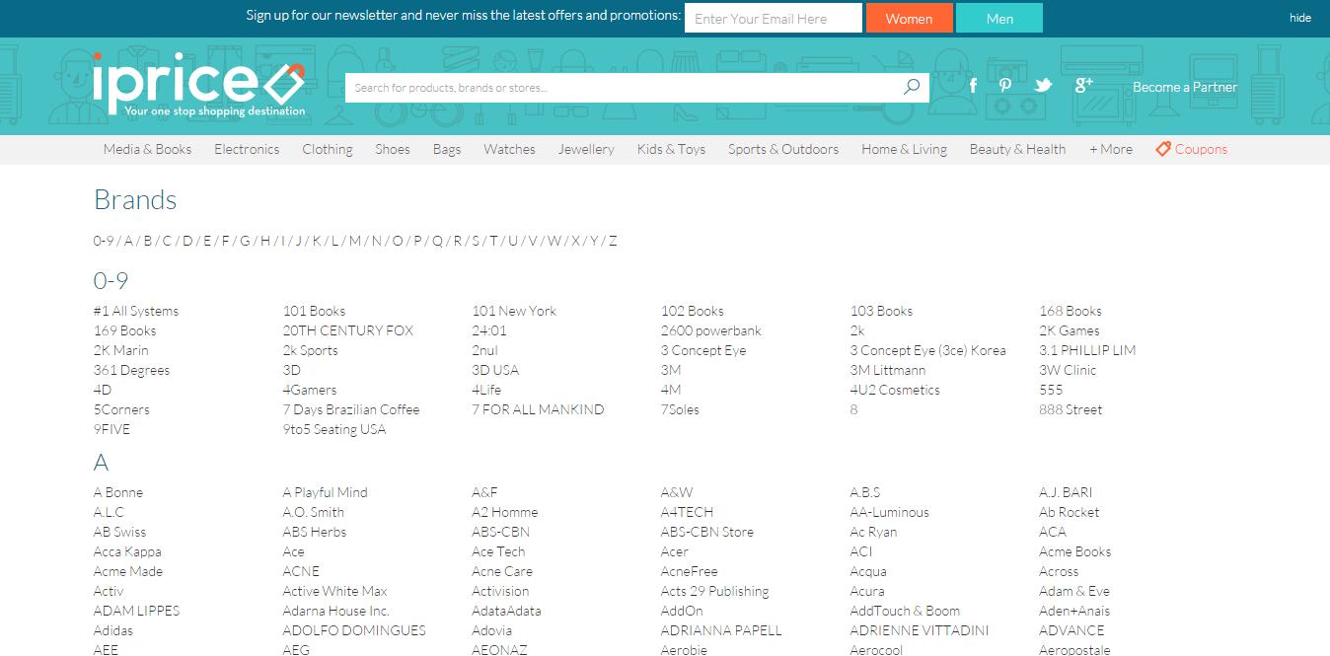Follow the Become a Partner link
Screen dimensions: 1330x656
[1184, 87]
